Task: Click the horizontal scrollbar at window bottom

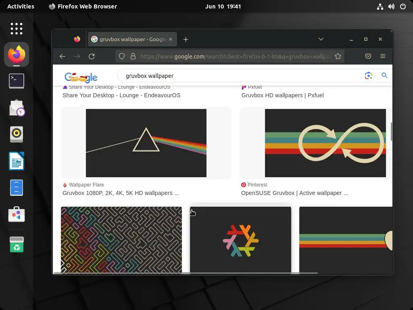Action: tap(186, 273)
